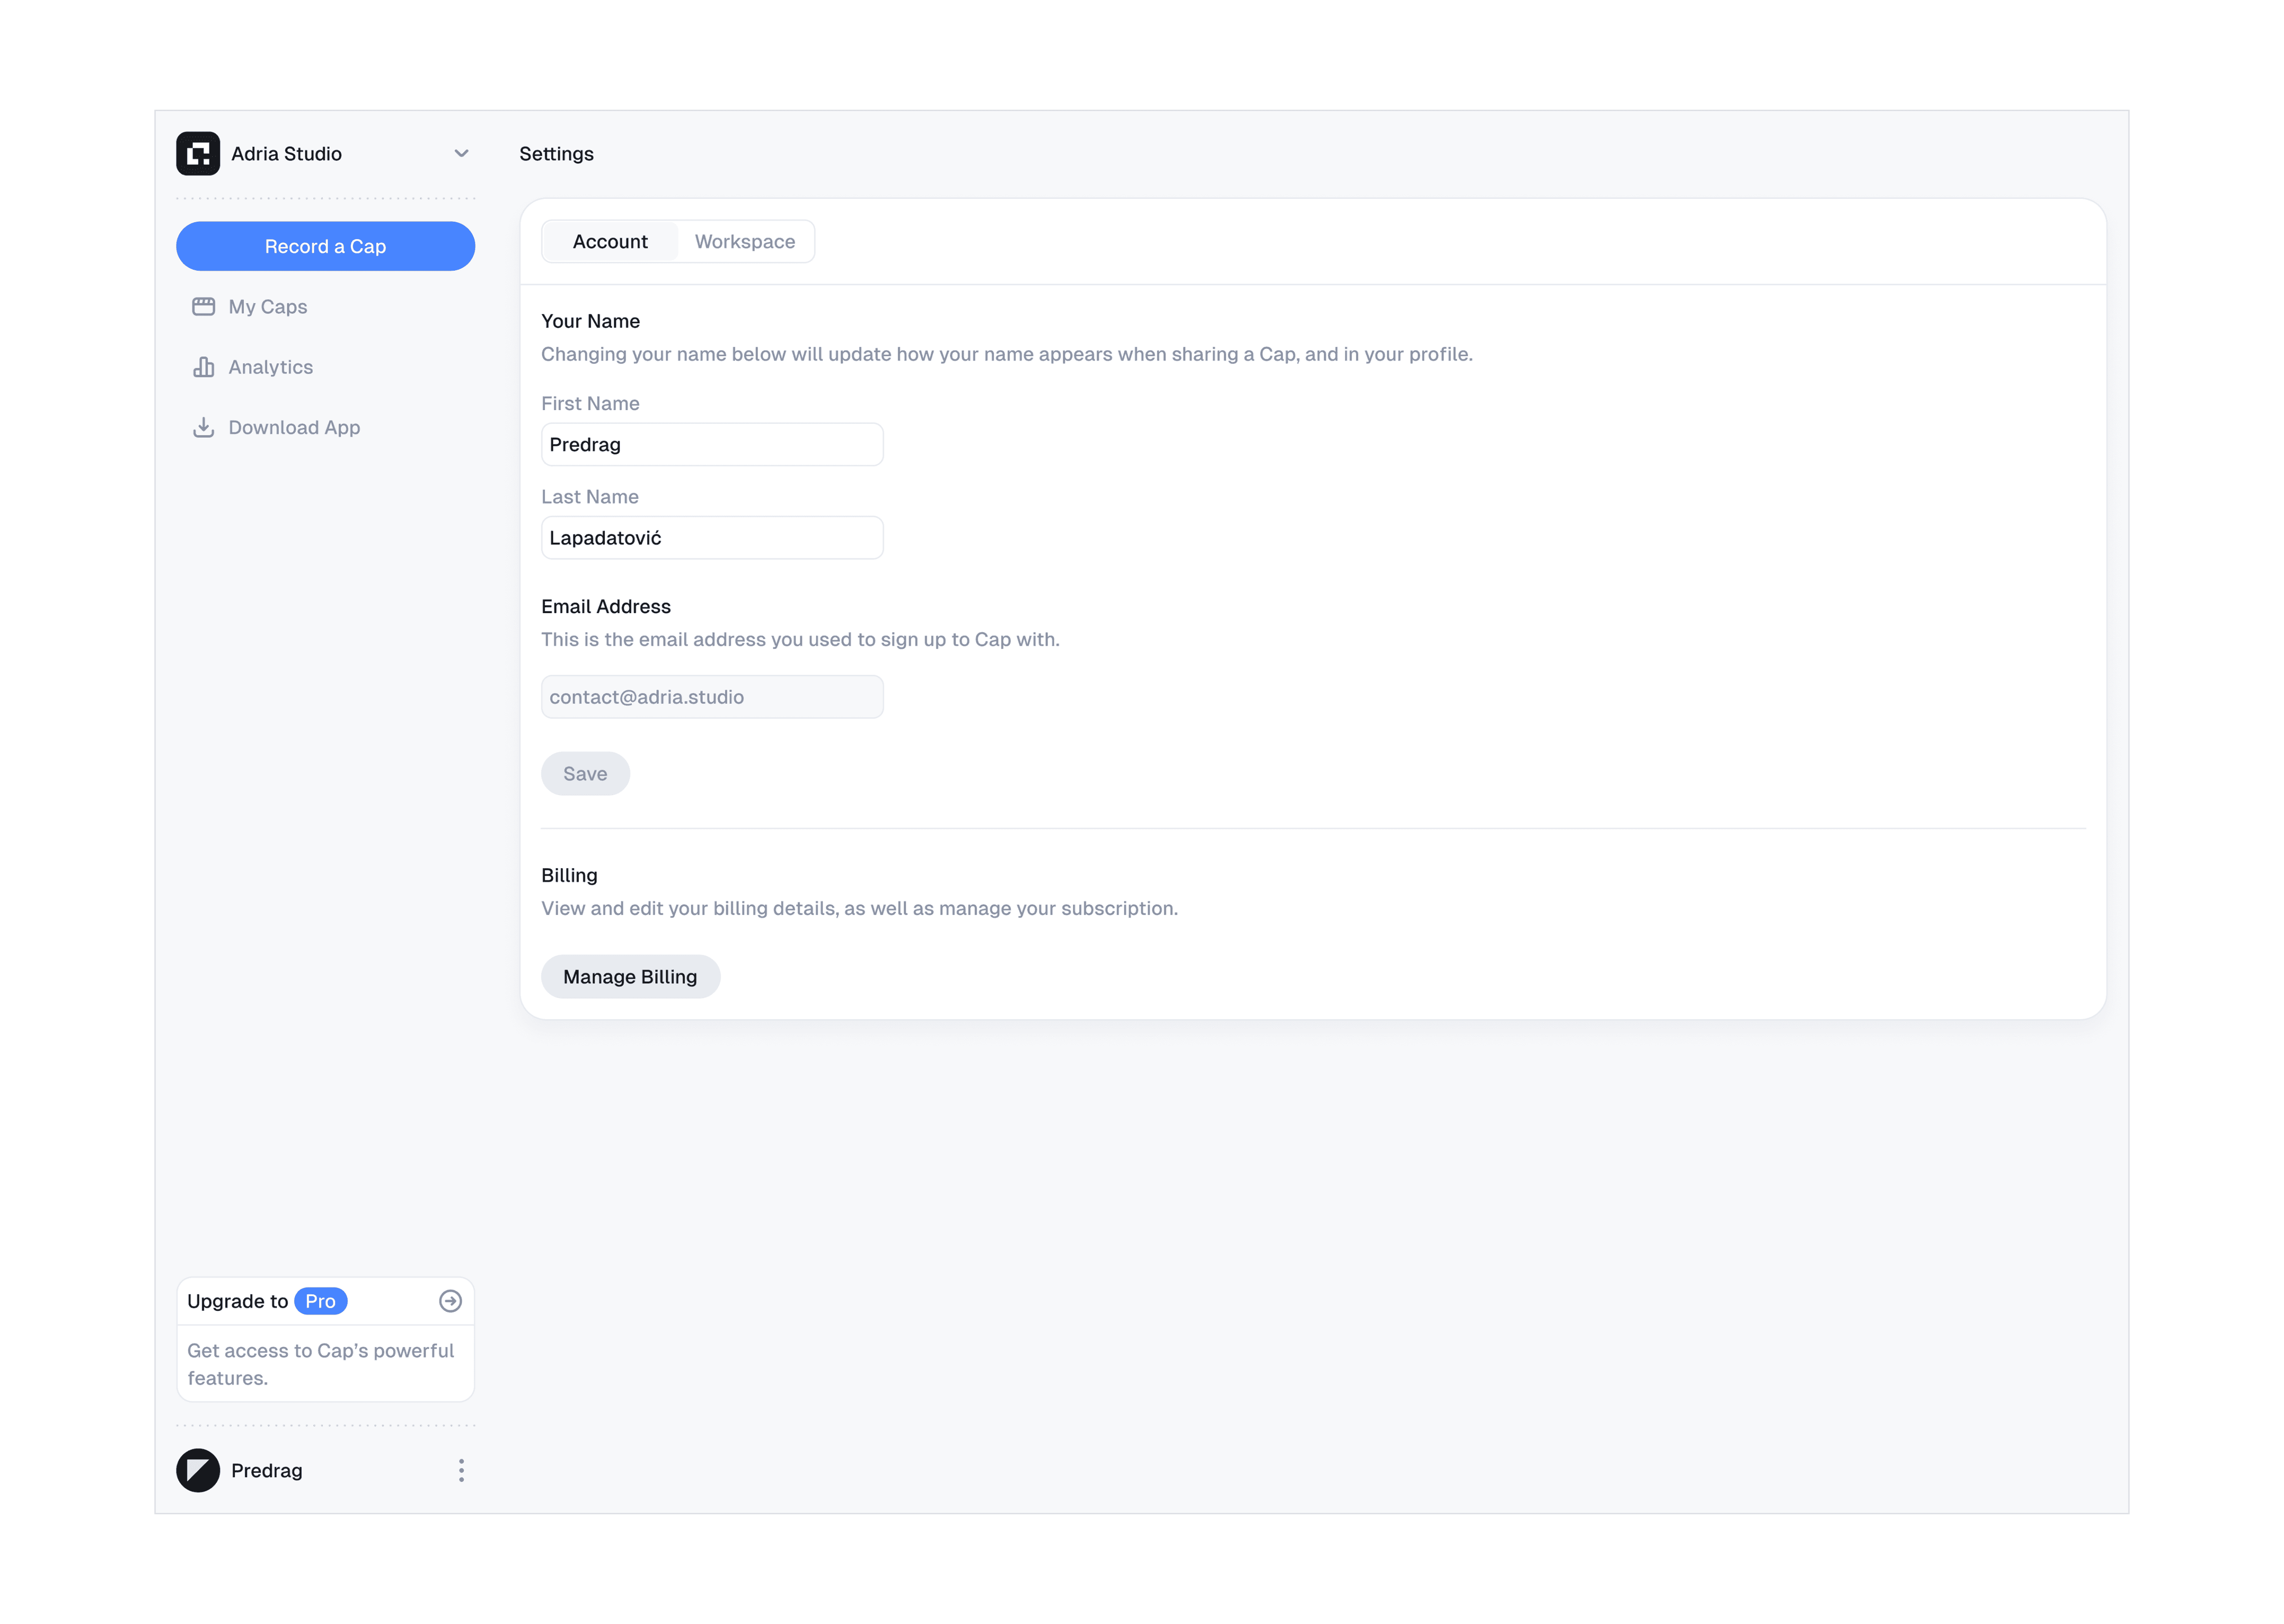
Task: Click the Upgrade to Pro arrow icon
Action: [x=450, y=1301]
